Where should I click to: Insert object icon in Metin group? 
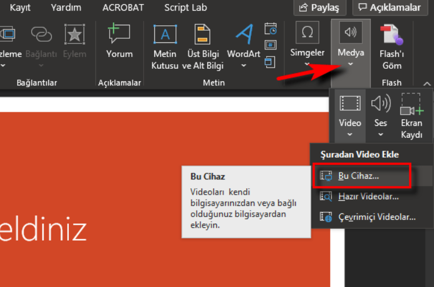coord(270,62)
